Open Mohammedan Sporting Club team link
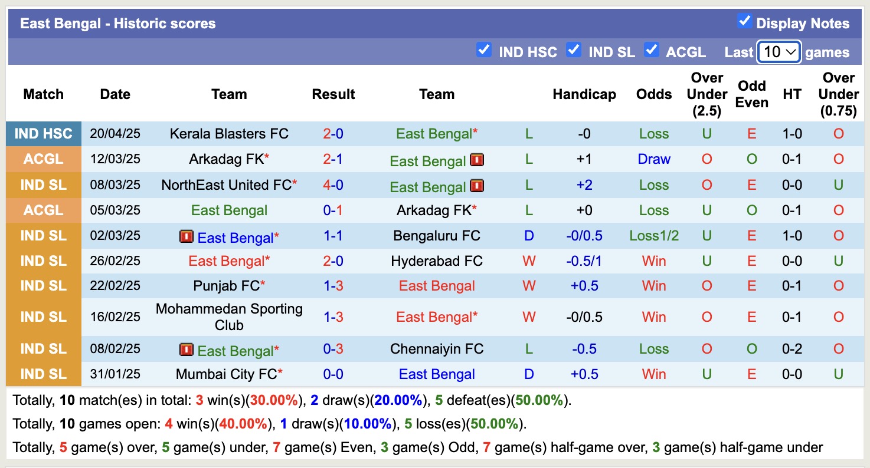Screen dimensions: 870x468 [229, 317]
